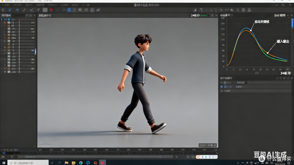Open the red WPS app on taskbar

(x=102, y=163)
